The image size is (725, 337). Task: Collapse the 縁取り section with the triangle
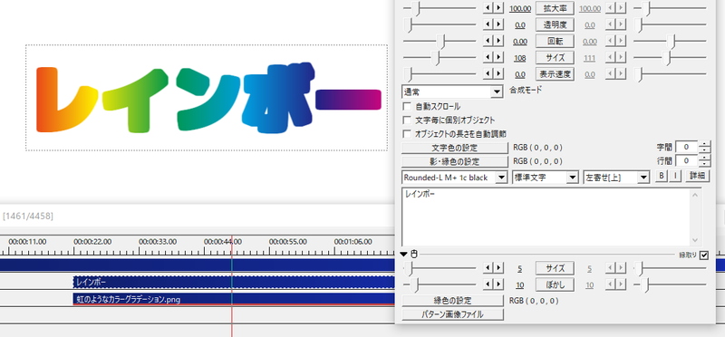404,255
